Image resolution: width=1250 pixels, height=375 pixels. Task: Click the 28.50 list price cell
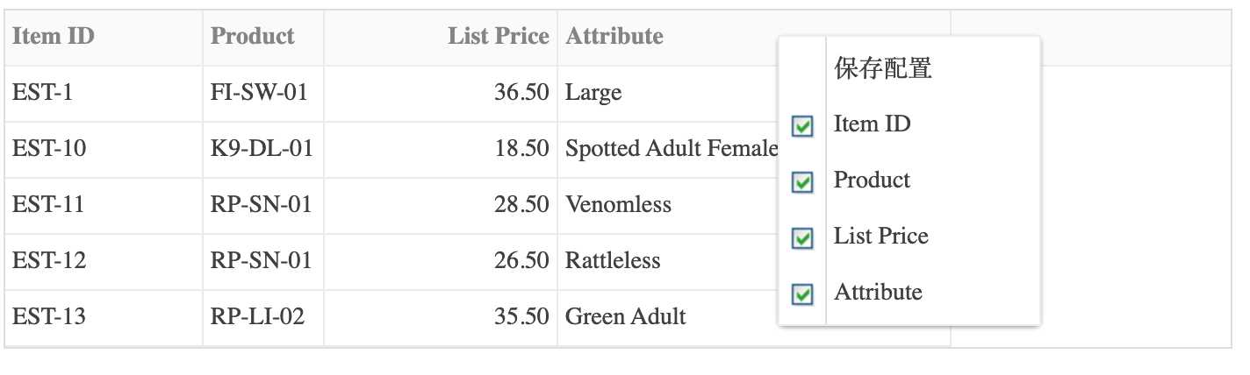(x=441, y=205)
